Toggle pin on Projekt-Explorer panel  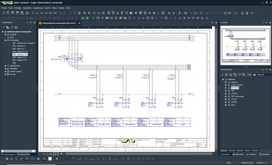pyautogui.click(x=31, y=23)
